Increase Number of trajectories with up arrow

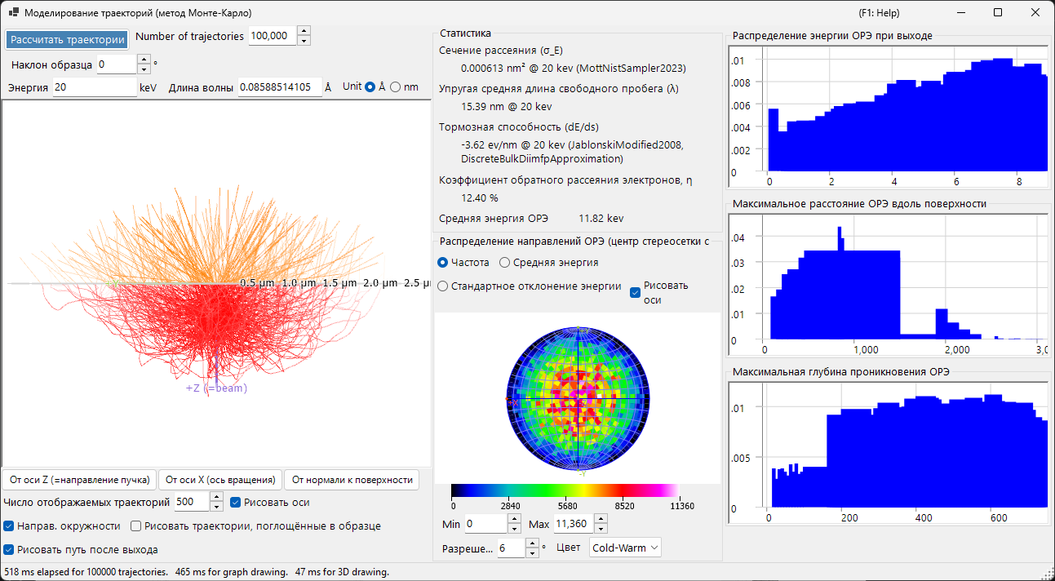[x=304, y=31]
